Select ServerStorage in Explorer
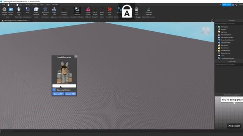243x136 pixels. tap(226, 43)
